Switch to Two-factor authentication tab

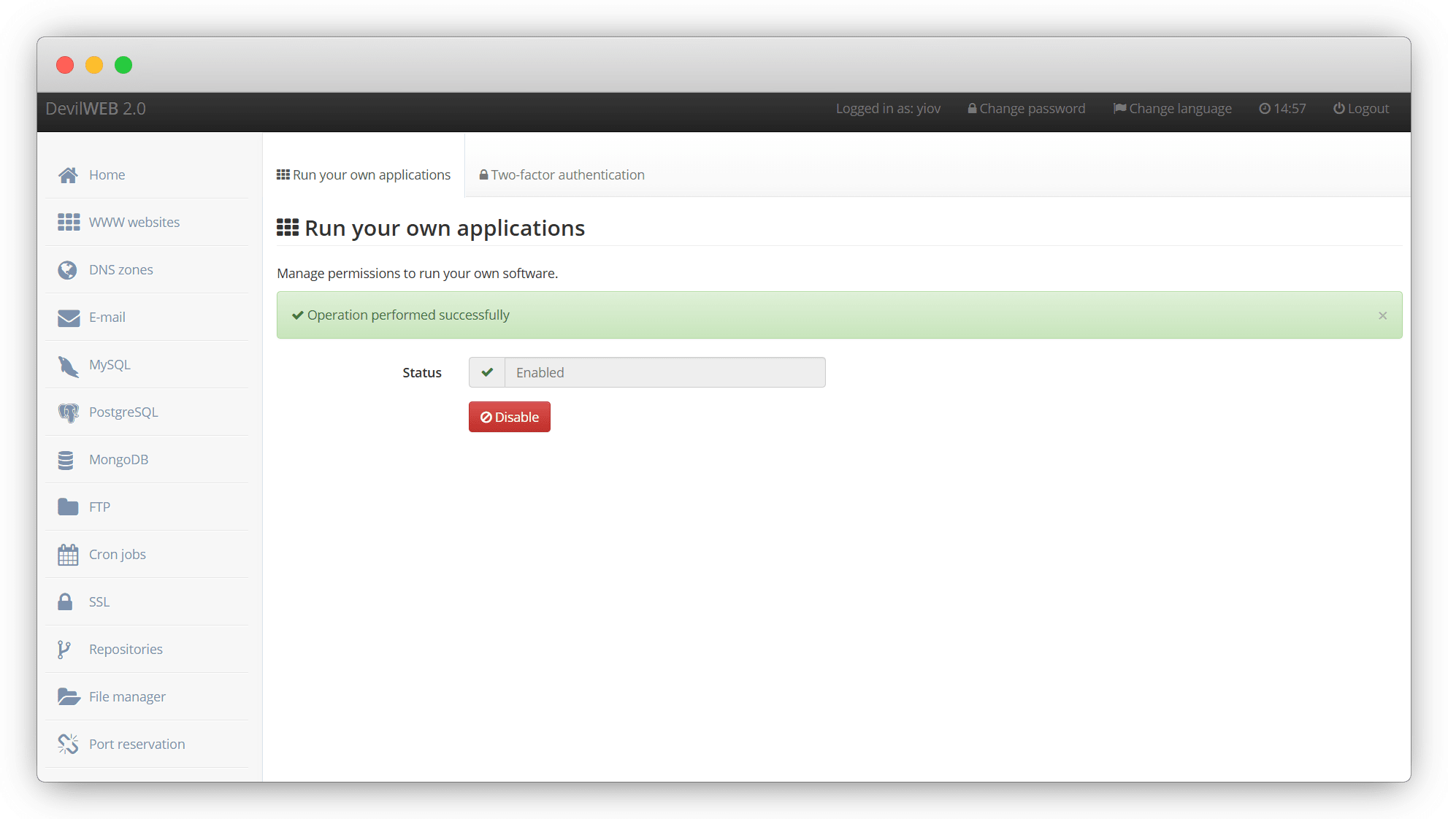pyautogui.click(x=562, y=175)
